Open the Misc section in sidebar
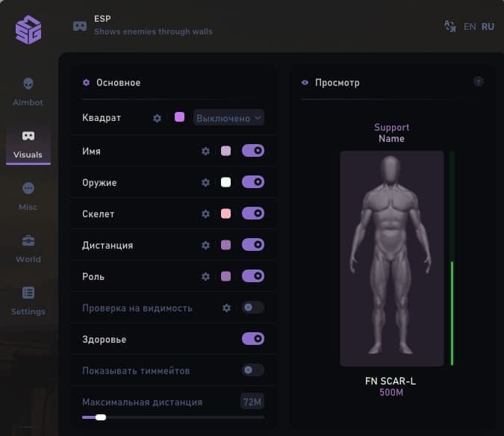Image resolution: width=504 pixels, height=436 pixels. click(28, 196)
